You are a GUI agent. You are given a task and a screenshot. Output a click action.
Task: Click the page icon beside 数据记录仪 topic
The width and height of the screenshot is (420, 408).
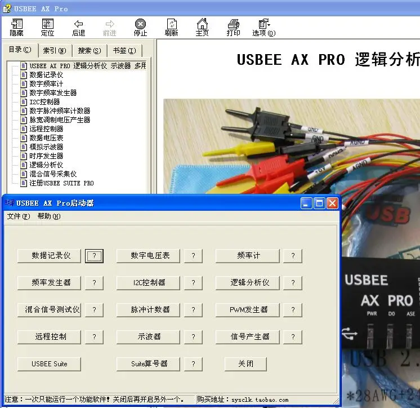click(24, 75)
